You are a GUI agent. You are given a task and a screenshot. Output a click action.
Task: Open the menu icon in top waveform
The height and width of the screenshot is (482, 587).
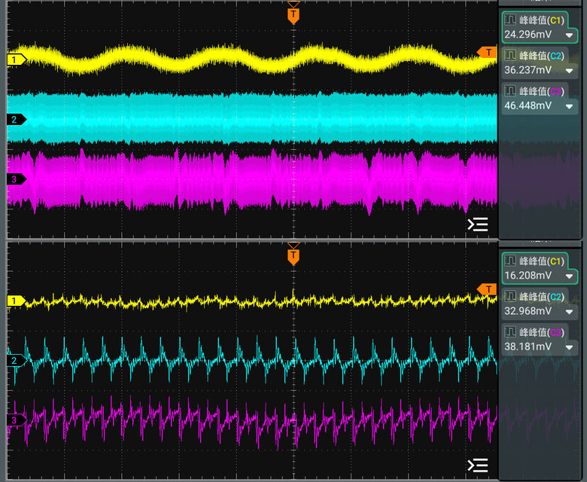pos(478,224)
